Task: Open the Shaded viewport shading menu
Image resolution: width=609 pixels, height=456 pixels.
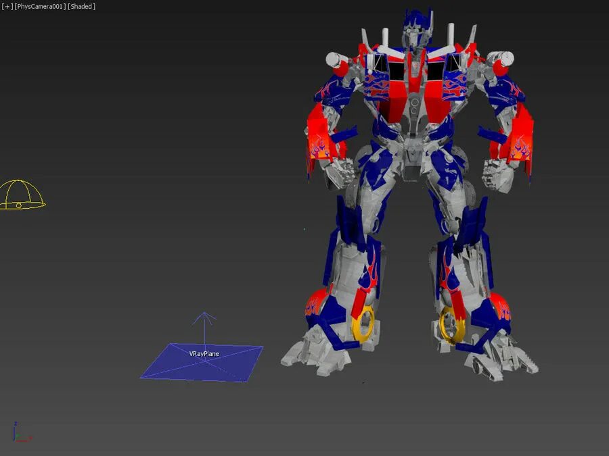Action: tap(82, 7)
